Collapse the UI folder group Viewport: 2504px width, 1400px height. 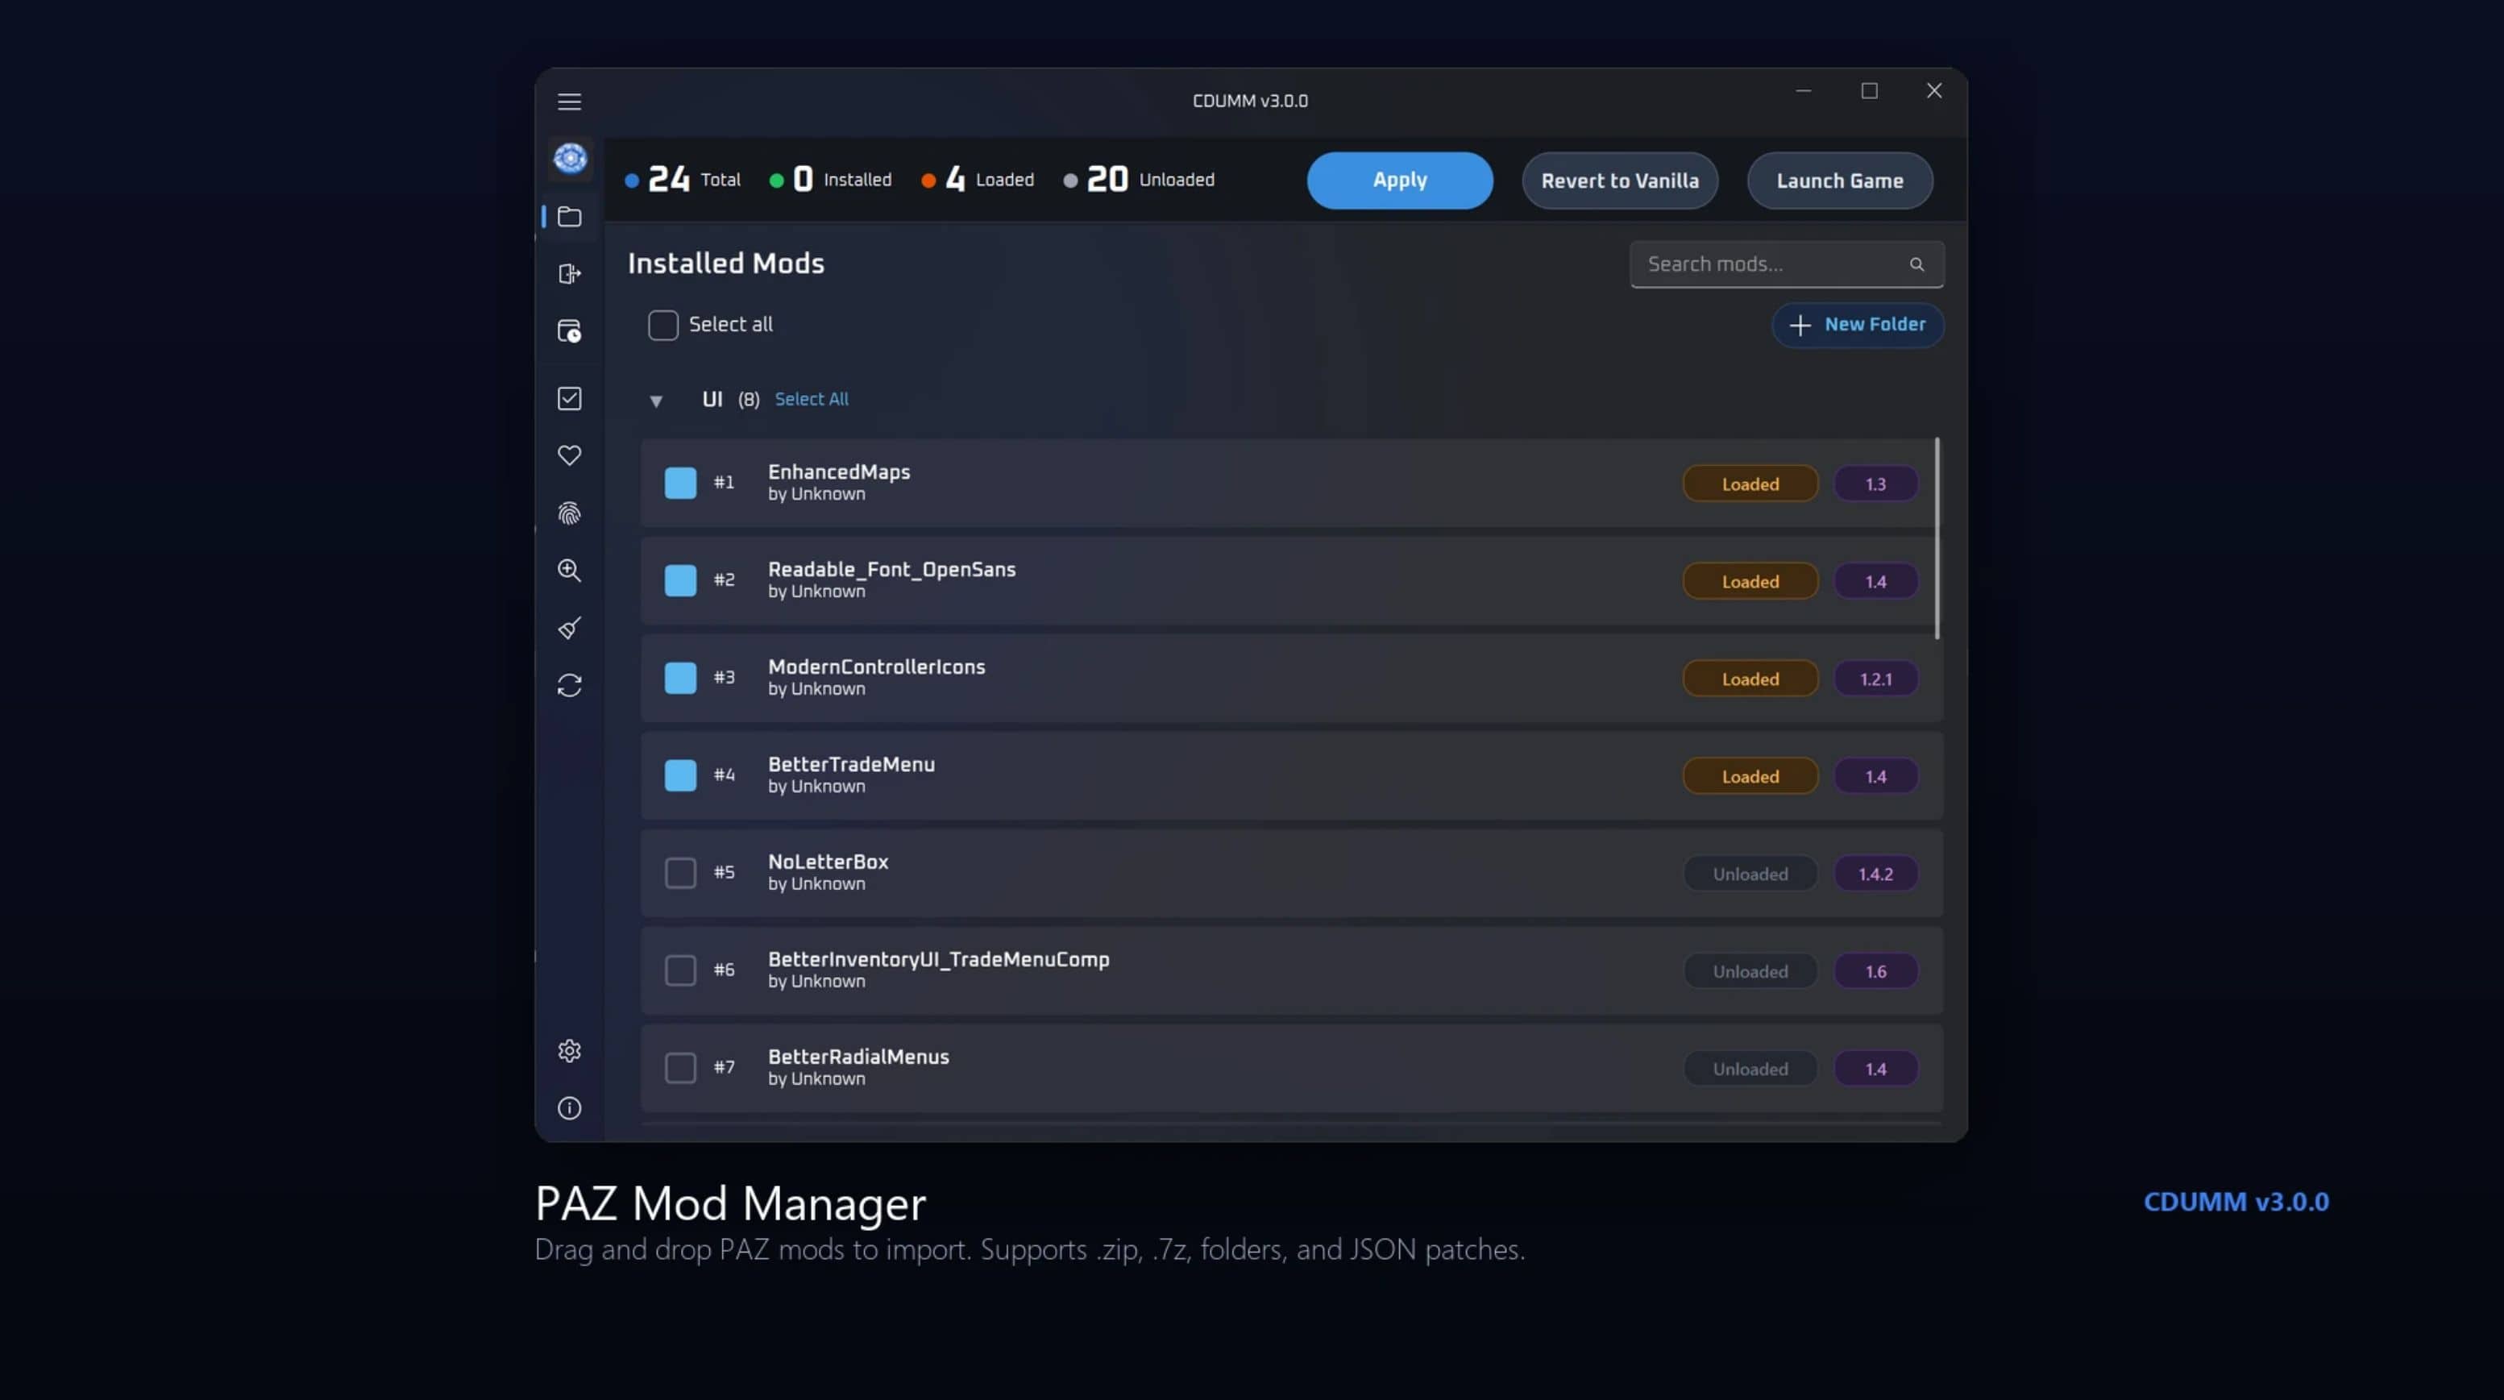click(656, 401)
